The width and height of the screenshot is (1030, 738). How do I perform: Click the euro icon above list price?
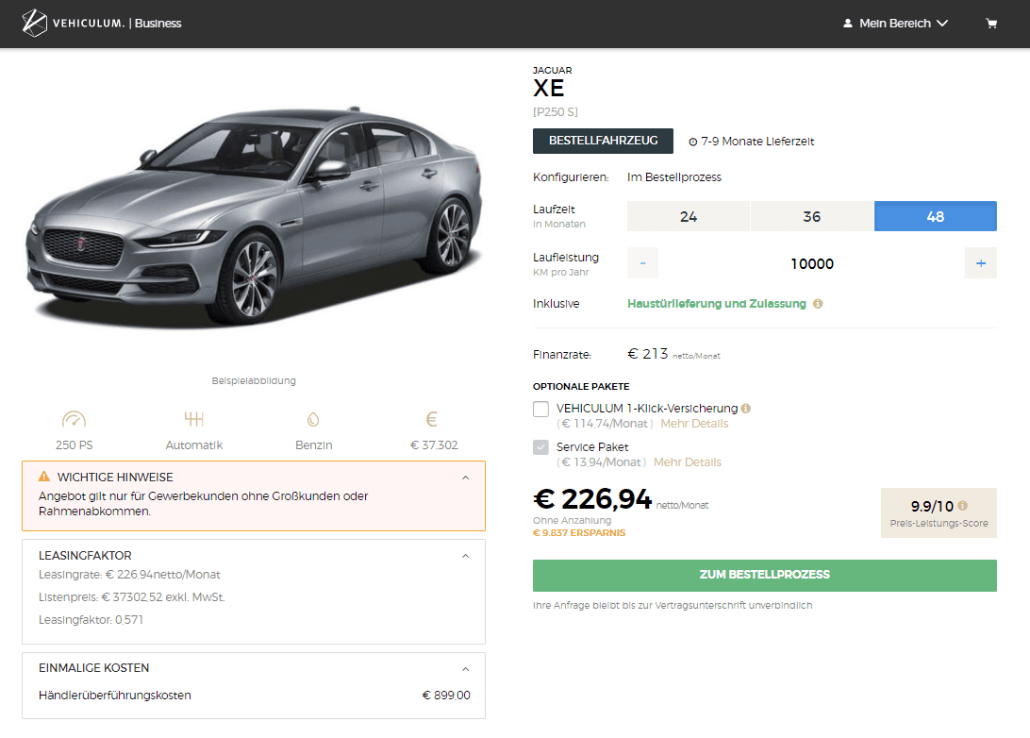[x=432, y=419]
